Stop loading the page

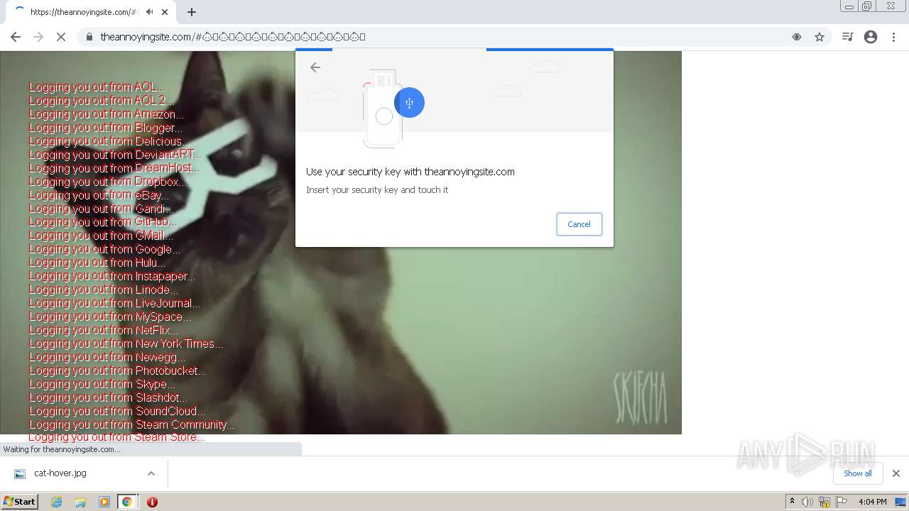(x=61, y=37)
